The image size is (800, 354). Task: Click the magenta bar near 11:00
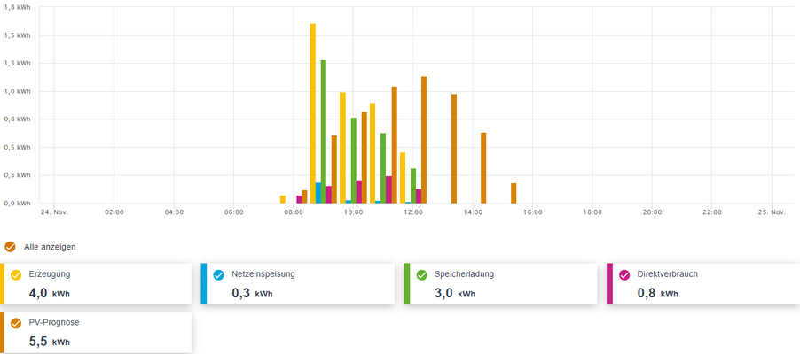pos(388,189)
